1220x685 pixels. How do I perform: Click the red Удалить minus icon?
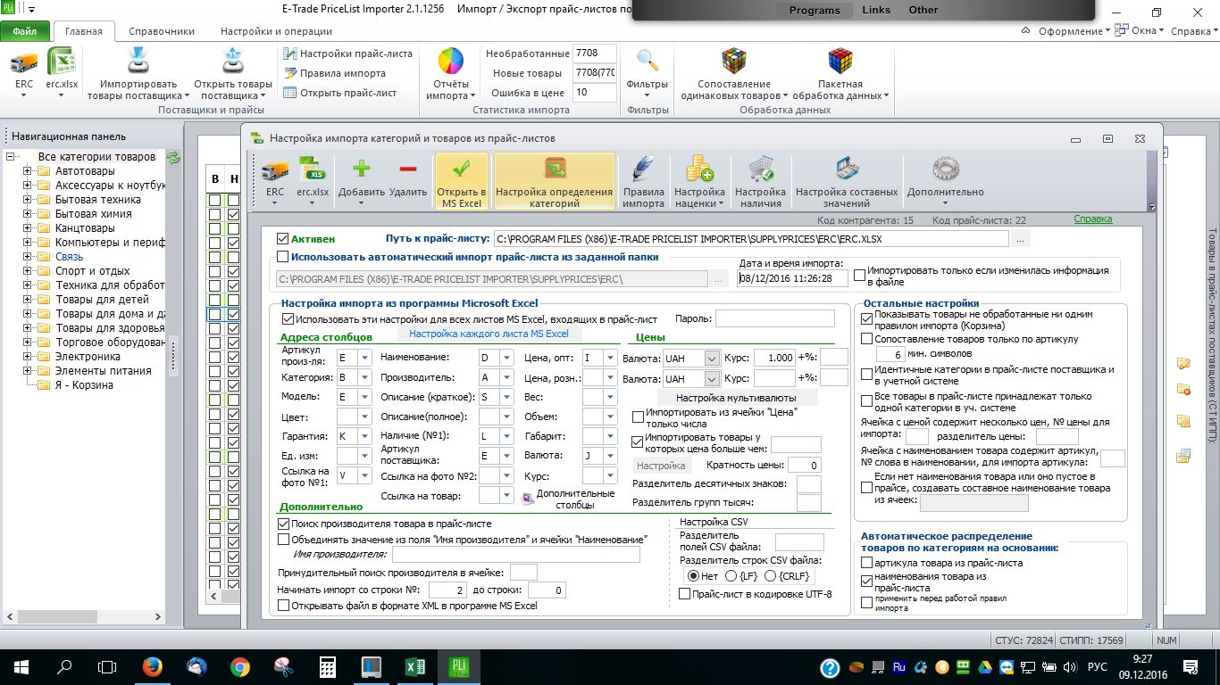click(x=408, y=169)
